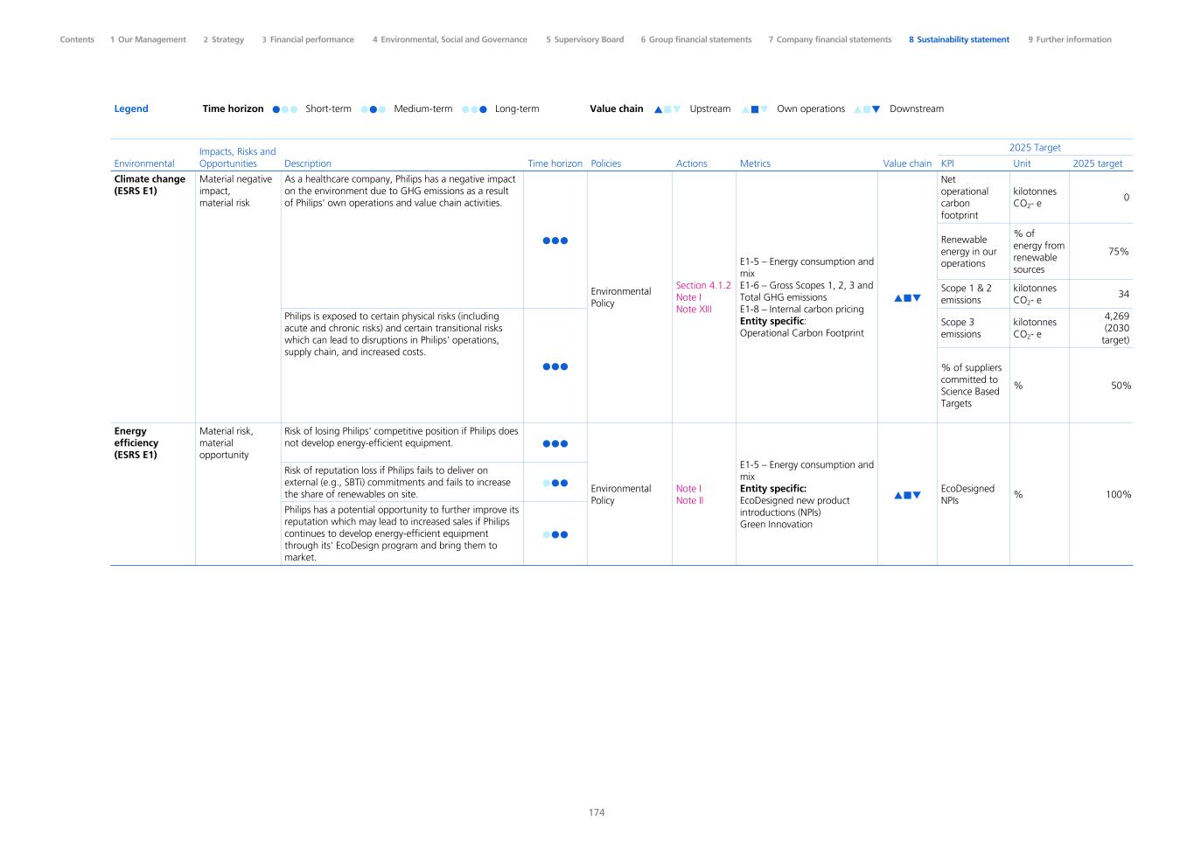
Task: Click the Net operational carbon footprint KPI
Action: 965,198
